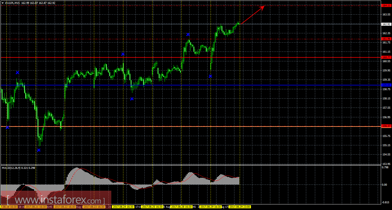Click the 2017.08.21 16:30 time label
The height and width of the screenshot is (210, 392).
click(x=35, y=207)
